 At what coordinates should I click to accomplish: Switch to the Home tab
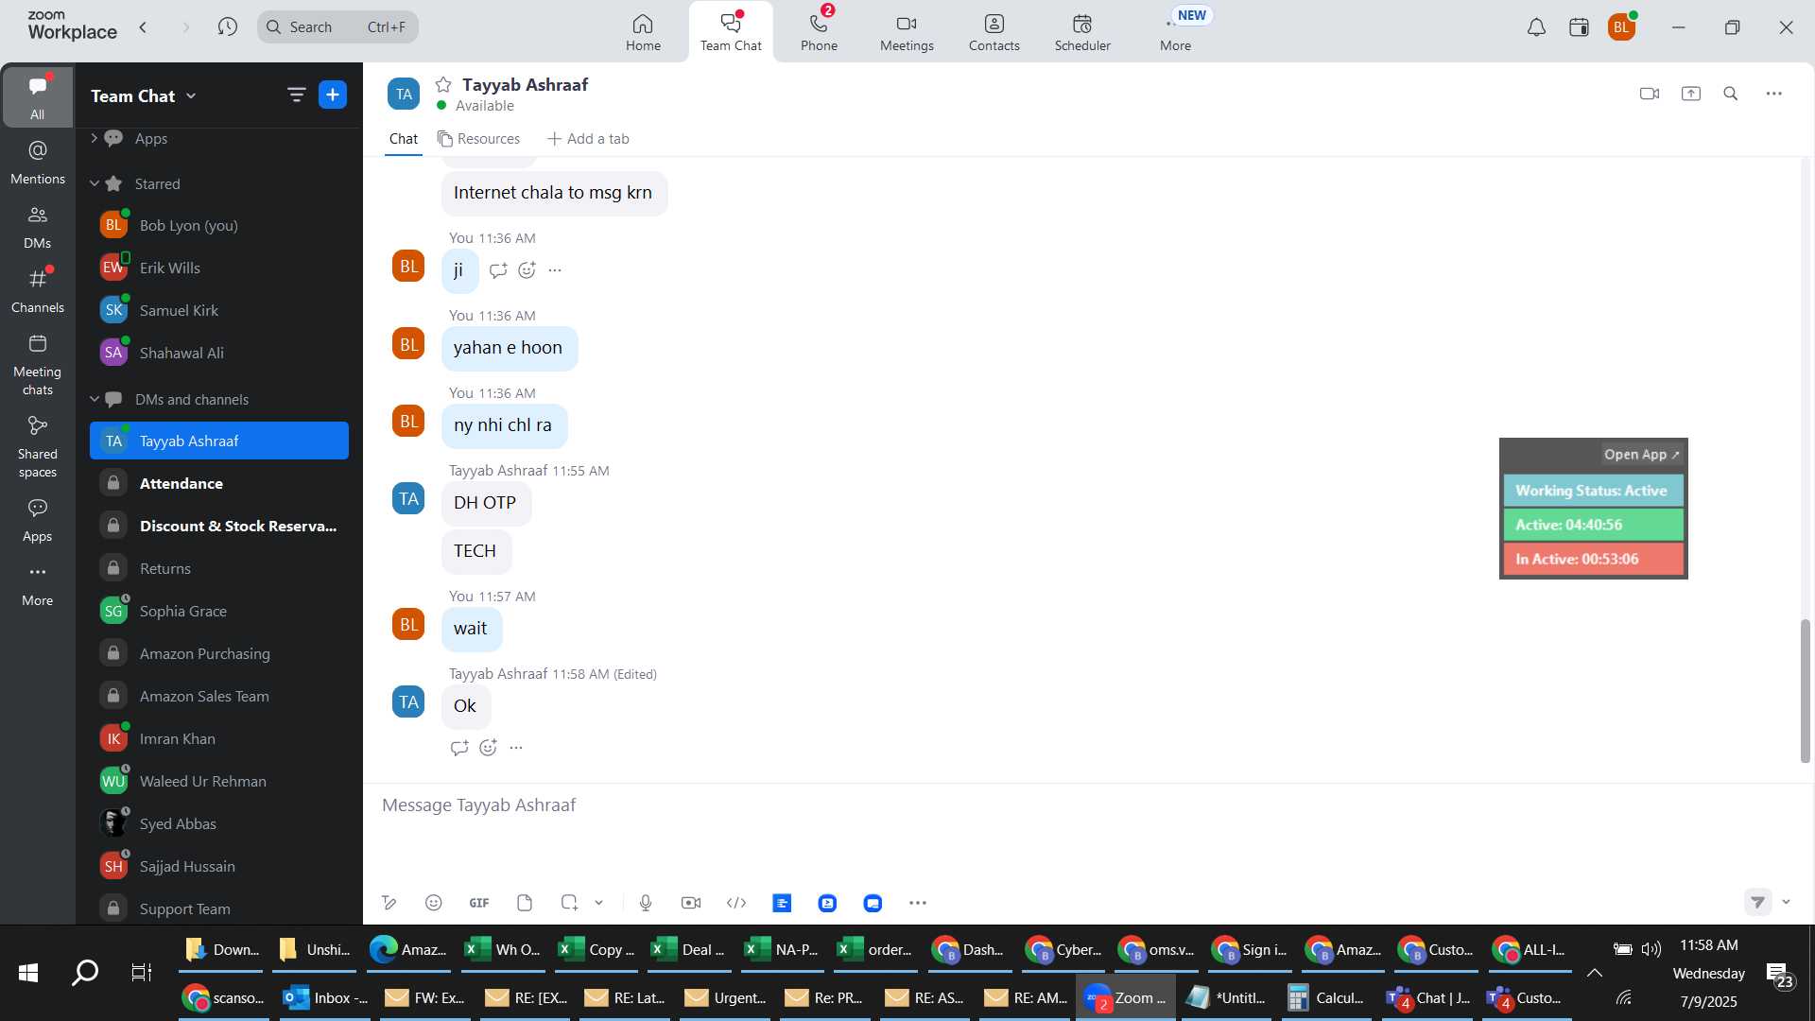643,32
